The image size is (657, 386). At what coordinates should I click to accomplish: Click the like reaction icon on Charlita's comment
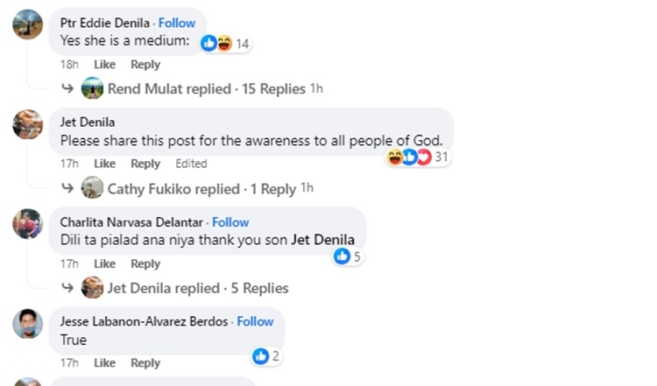(x=343, y=256)
